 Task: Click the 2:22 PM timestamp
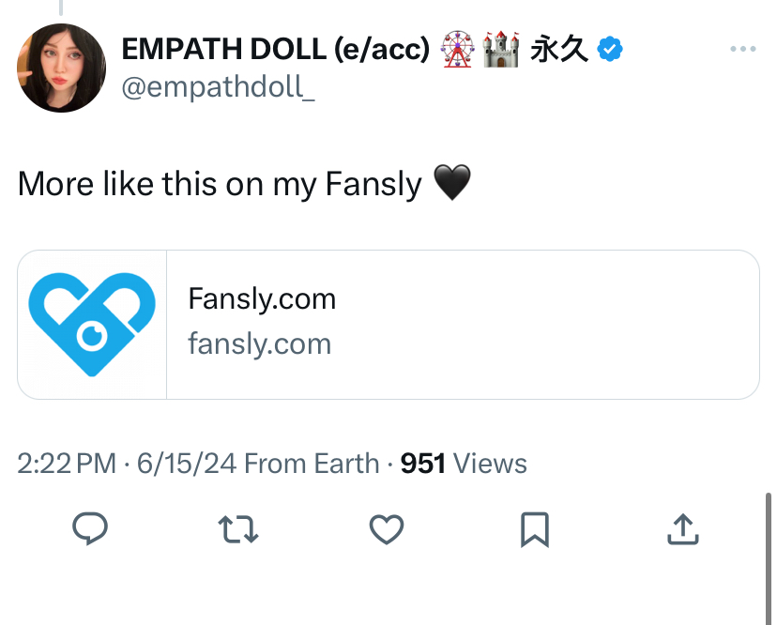[67, 464]
